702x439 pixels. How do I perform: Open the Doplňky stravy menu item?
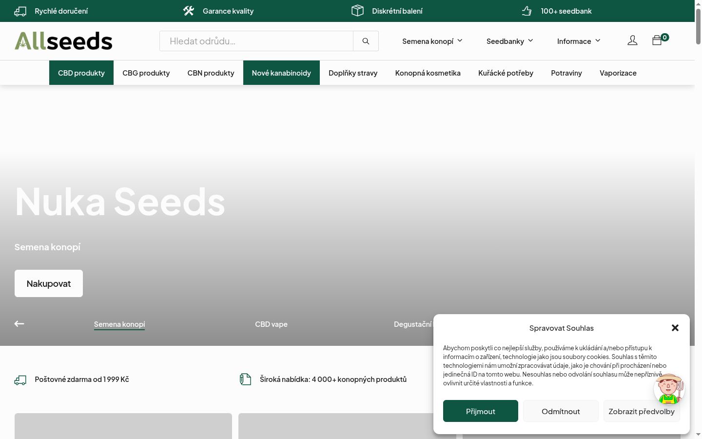tap(353, 73)
